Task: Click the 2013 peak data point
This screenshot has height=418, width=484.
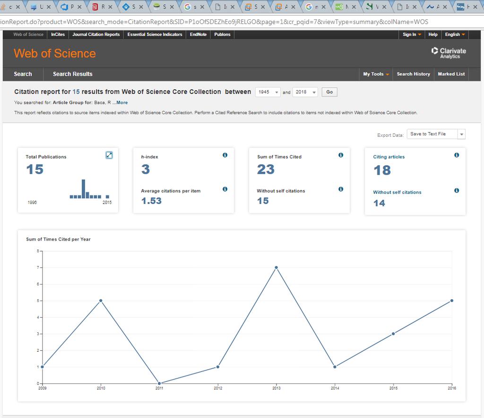Action: tap(276, 267)
